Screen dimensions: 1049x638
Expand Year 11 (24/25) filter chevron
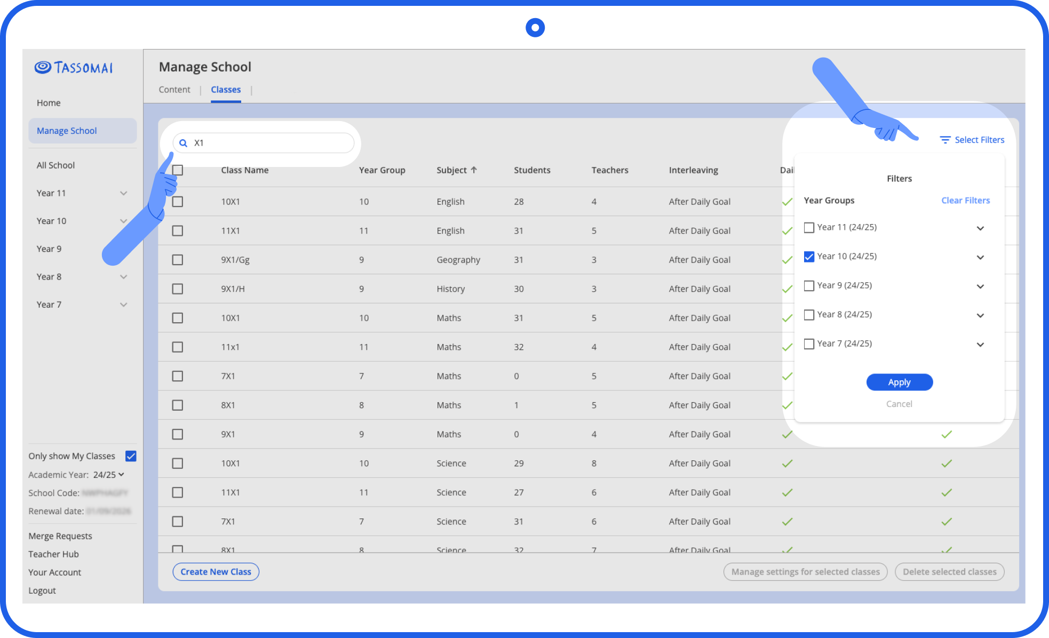(x=980, y=228)
